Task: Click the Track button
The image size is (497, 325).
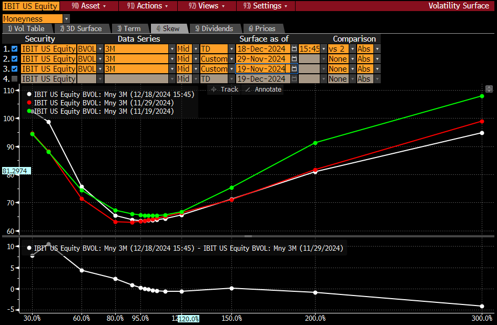Action: [x=224, y=90]
